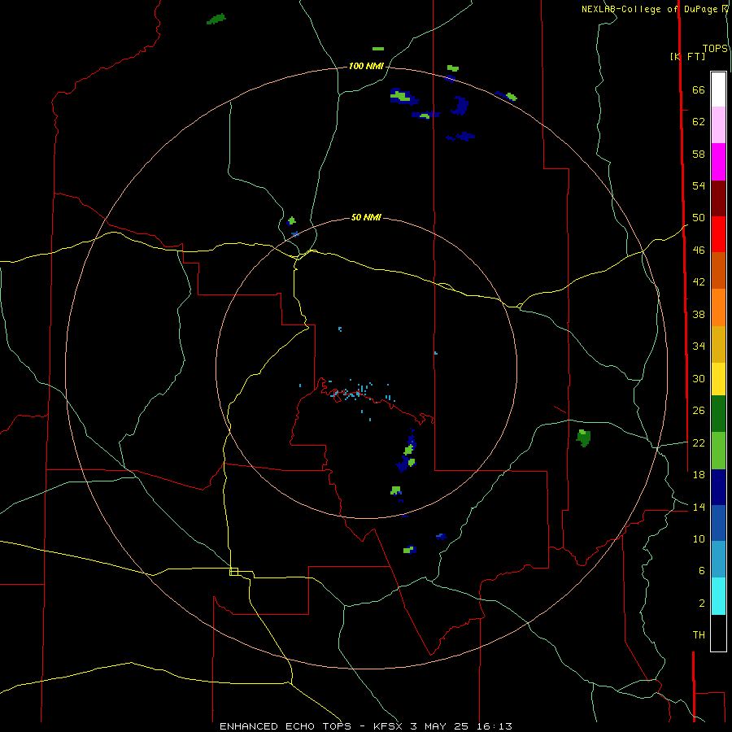Click the gold swatch near 34
Viewport: 732px width, 732px height.
[718, 344]
